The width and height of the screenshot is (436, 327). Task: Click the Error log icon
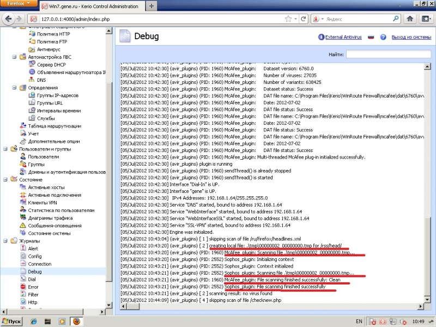[x=22, y=287]
